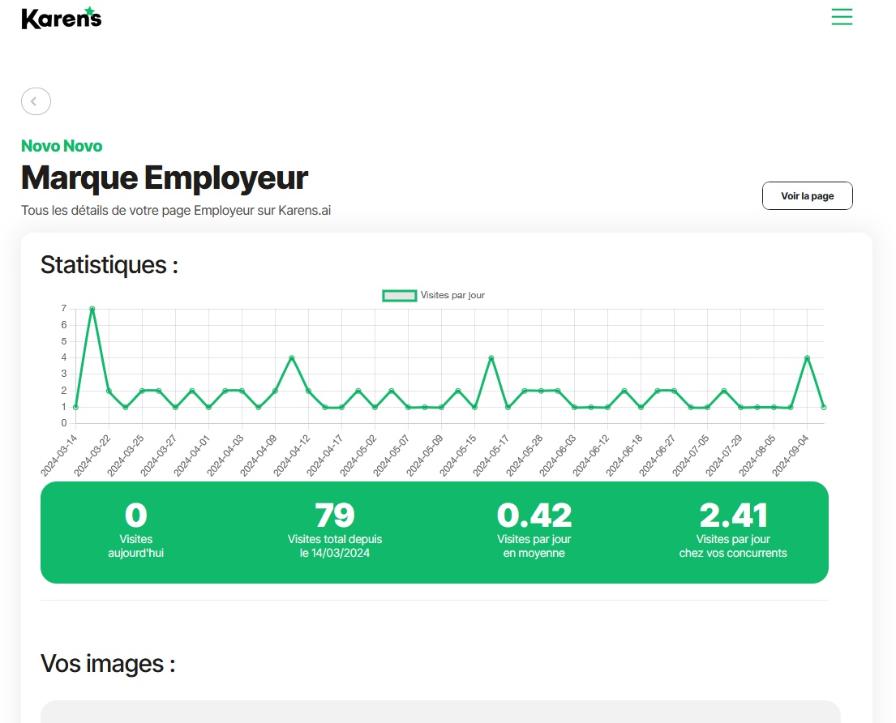Click the Vos images heading
Image resolution: width=896 pixels, height=723 pixels.
click(108, 664)
